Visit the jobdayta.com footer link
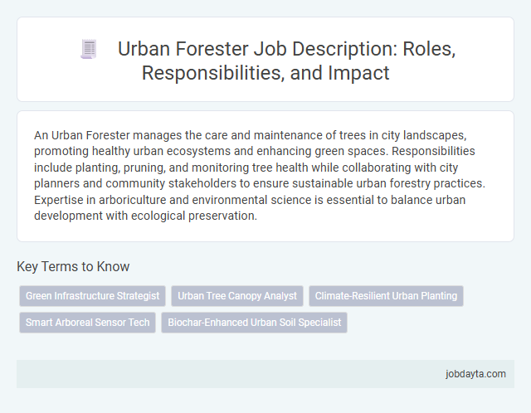The width and height of the screenshot is (531, 413). click(475, 374)
